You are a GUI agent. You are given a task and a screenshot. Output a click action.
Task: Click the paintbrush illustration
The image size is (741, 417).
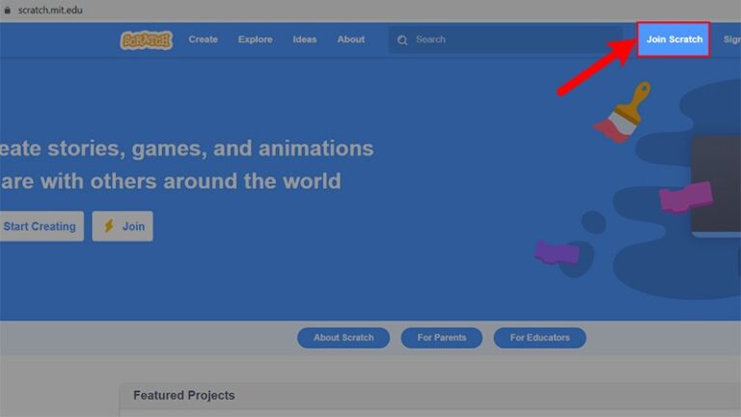coord(618,113)
